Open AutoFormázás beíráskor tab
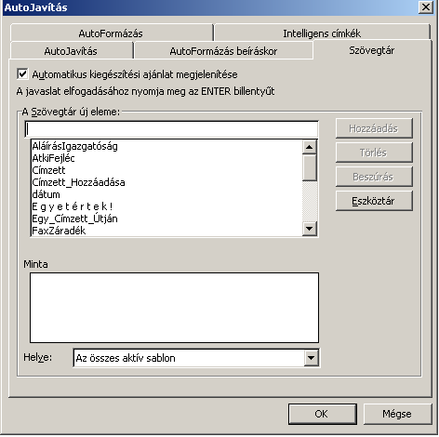This screenshot has width=439, height=437. pyautogui.click(x=223, y=51)
